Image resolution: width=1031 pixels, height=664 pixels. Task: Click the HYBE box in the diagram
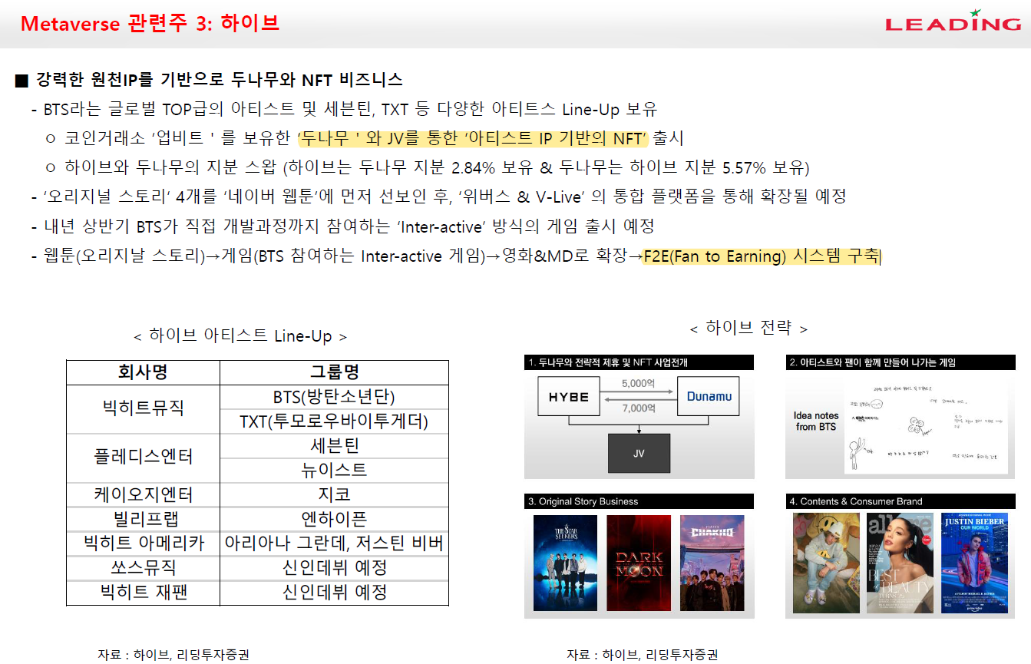pos(569,397)
